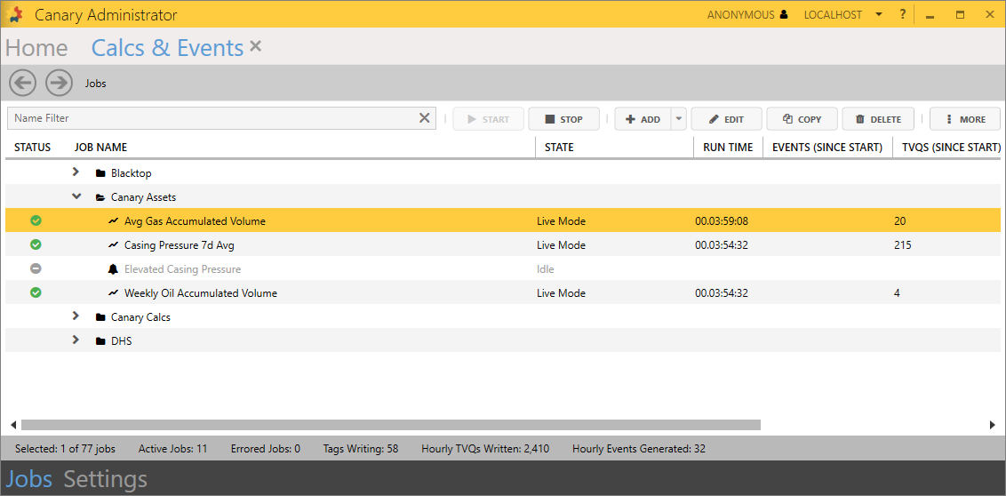The image size is (1006, 496).
Task: Sort by the STATUS column header
Action: [32, 148]
